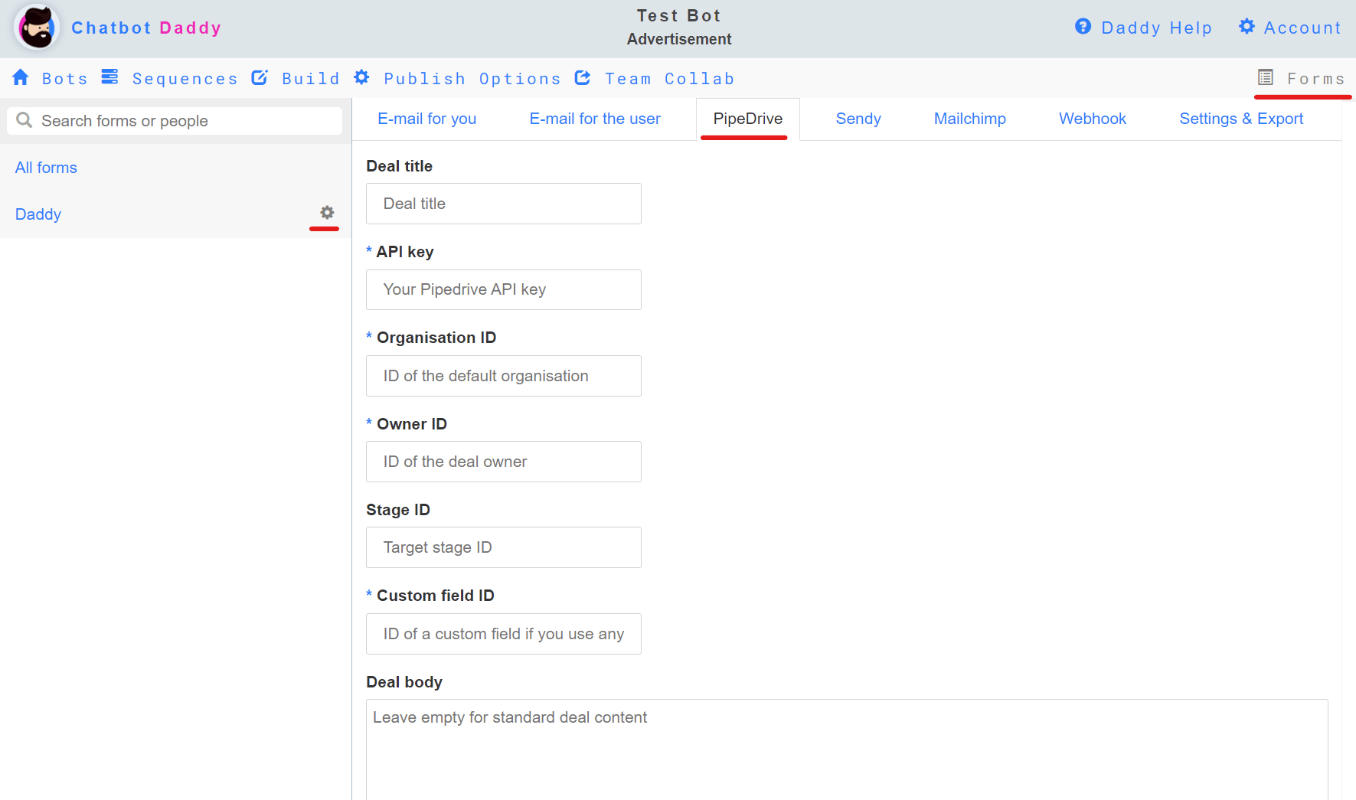Open the Bots menu
The image size is (1356, 800).
tap(65, 79)
